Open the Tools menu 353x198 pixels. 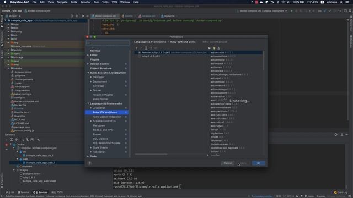(105, 2)
